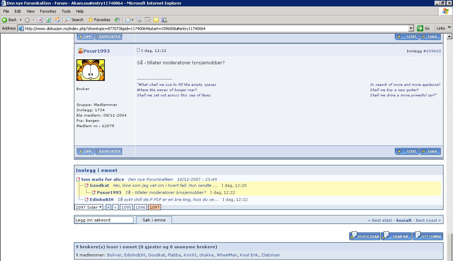Click the Søk i emne button
This screenshot has width=453, height=261.
154,220
